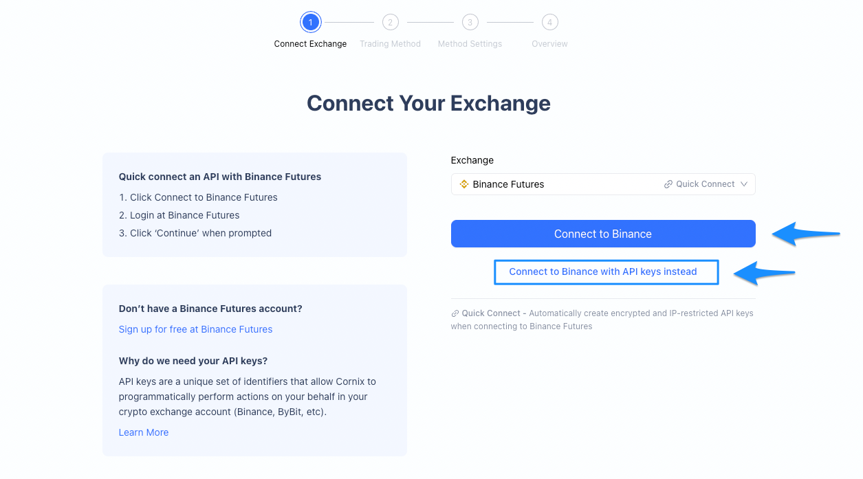Switch to Trading Method step
The height and width of the screenshot is (479, 863).
[x=390, y=44]
